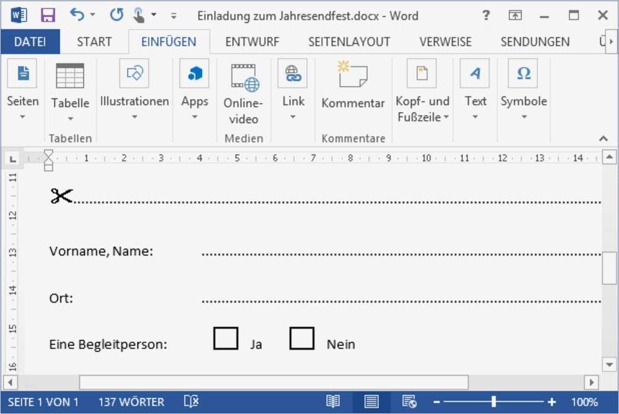The height and width of the screenshot is (414, 619).
Task: Zoom out with the minus button
Action: tap(436, 402)
